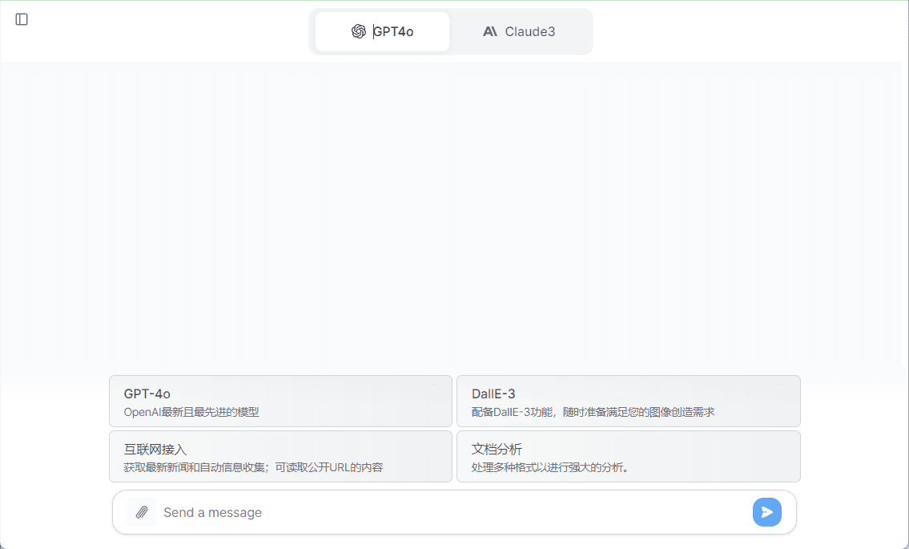Screen dimensions: 909x549
Task: Click the DallE-3 图像创造需求 description text
Action: tap(593, 412)
